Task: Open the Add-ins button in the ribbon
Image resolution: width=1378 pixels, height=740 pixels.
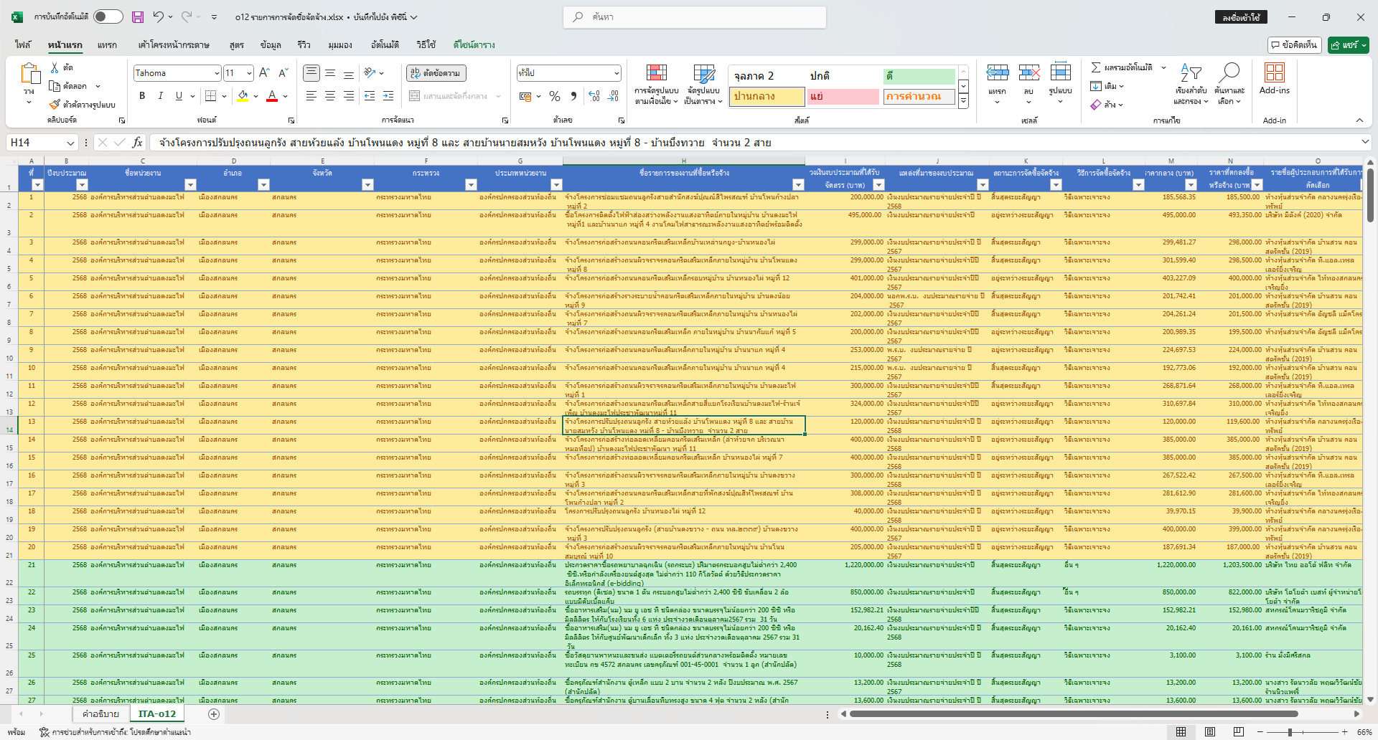Action: point(1274,78)
